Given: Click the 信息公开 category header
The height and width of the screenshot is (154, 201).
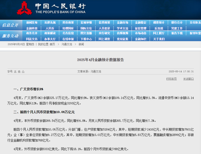Looking at the screenshot, I should [x=10, y=25].
